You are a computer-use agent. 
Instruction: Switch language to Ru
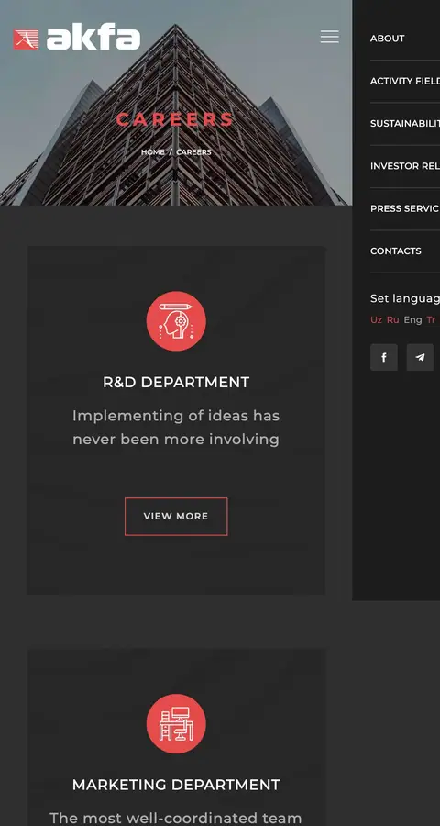392,319
